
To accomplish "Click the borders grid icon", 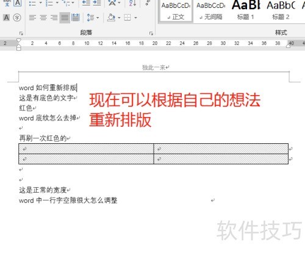I will 127,18.
